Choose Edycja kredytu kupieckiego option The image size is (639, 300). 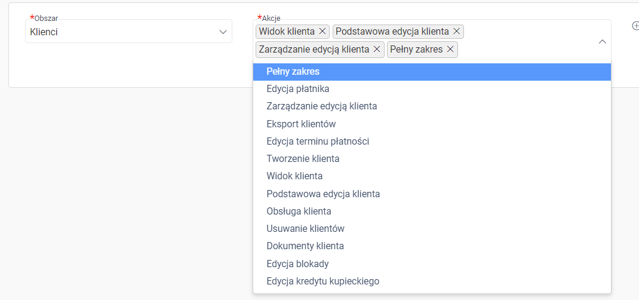pyautogui.click(x=432, y=281)
